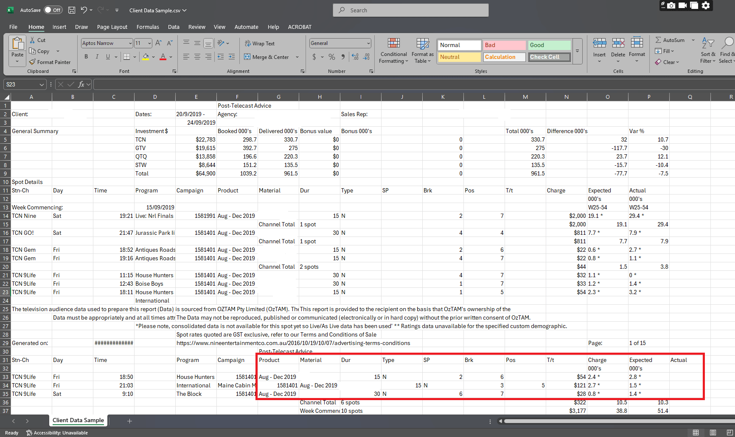Click Accounting Number Format dollar icon
735x437 pixels.
pyautogui.click(x=314, y=56)
